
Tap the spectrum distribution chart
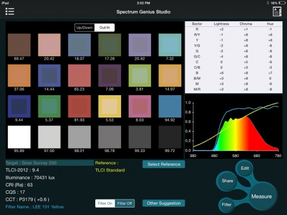(x=234, y=127)
